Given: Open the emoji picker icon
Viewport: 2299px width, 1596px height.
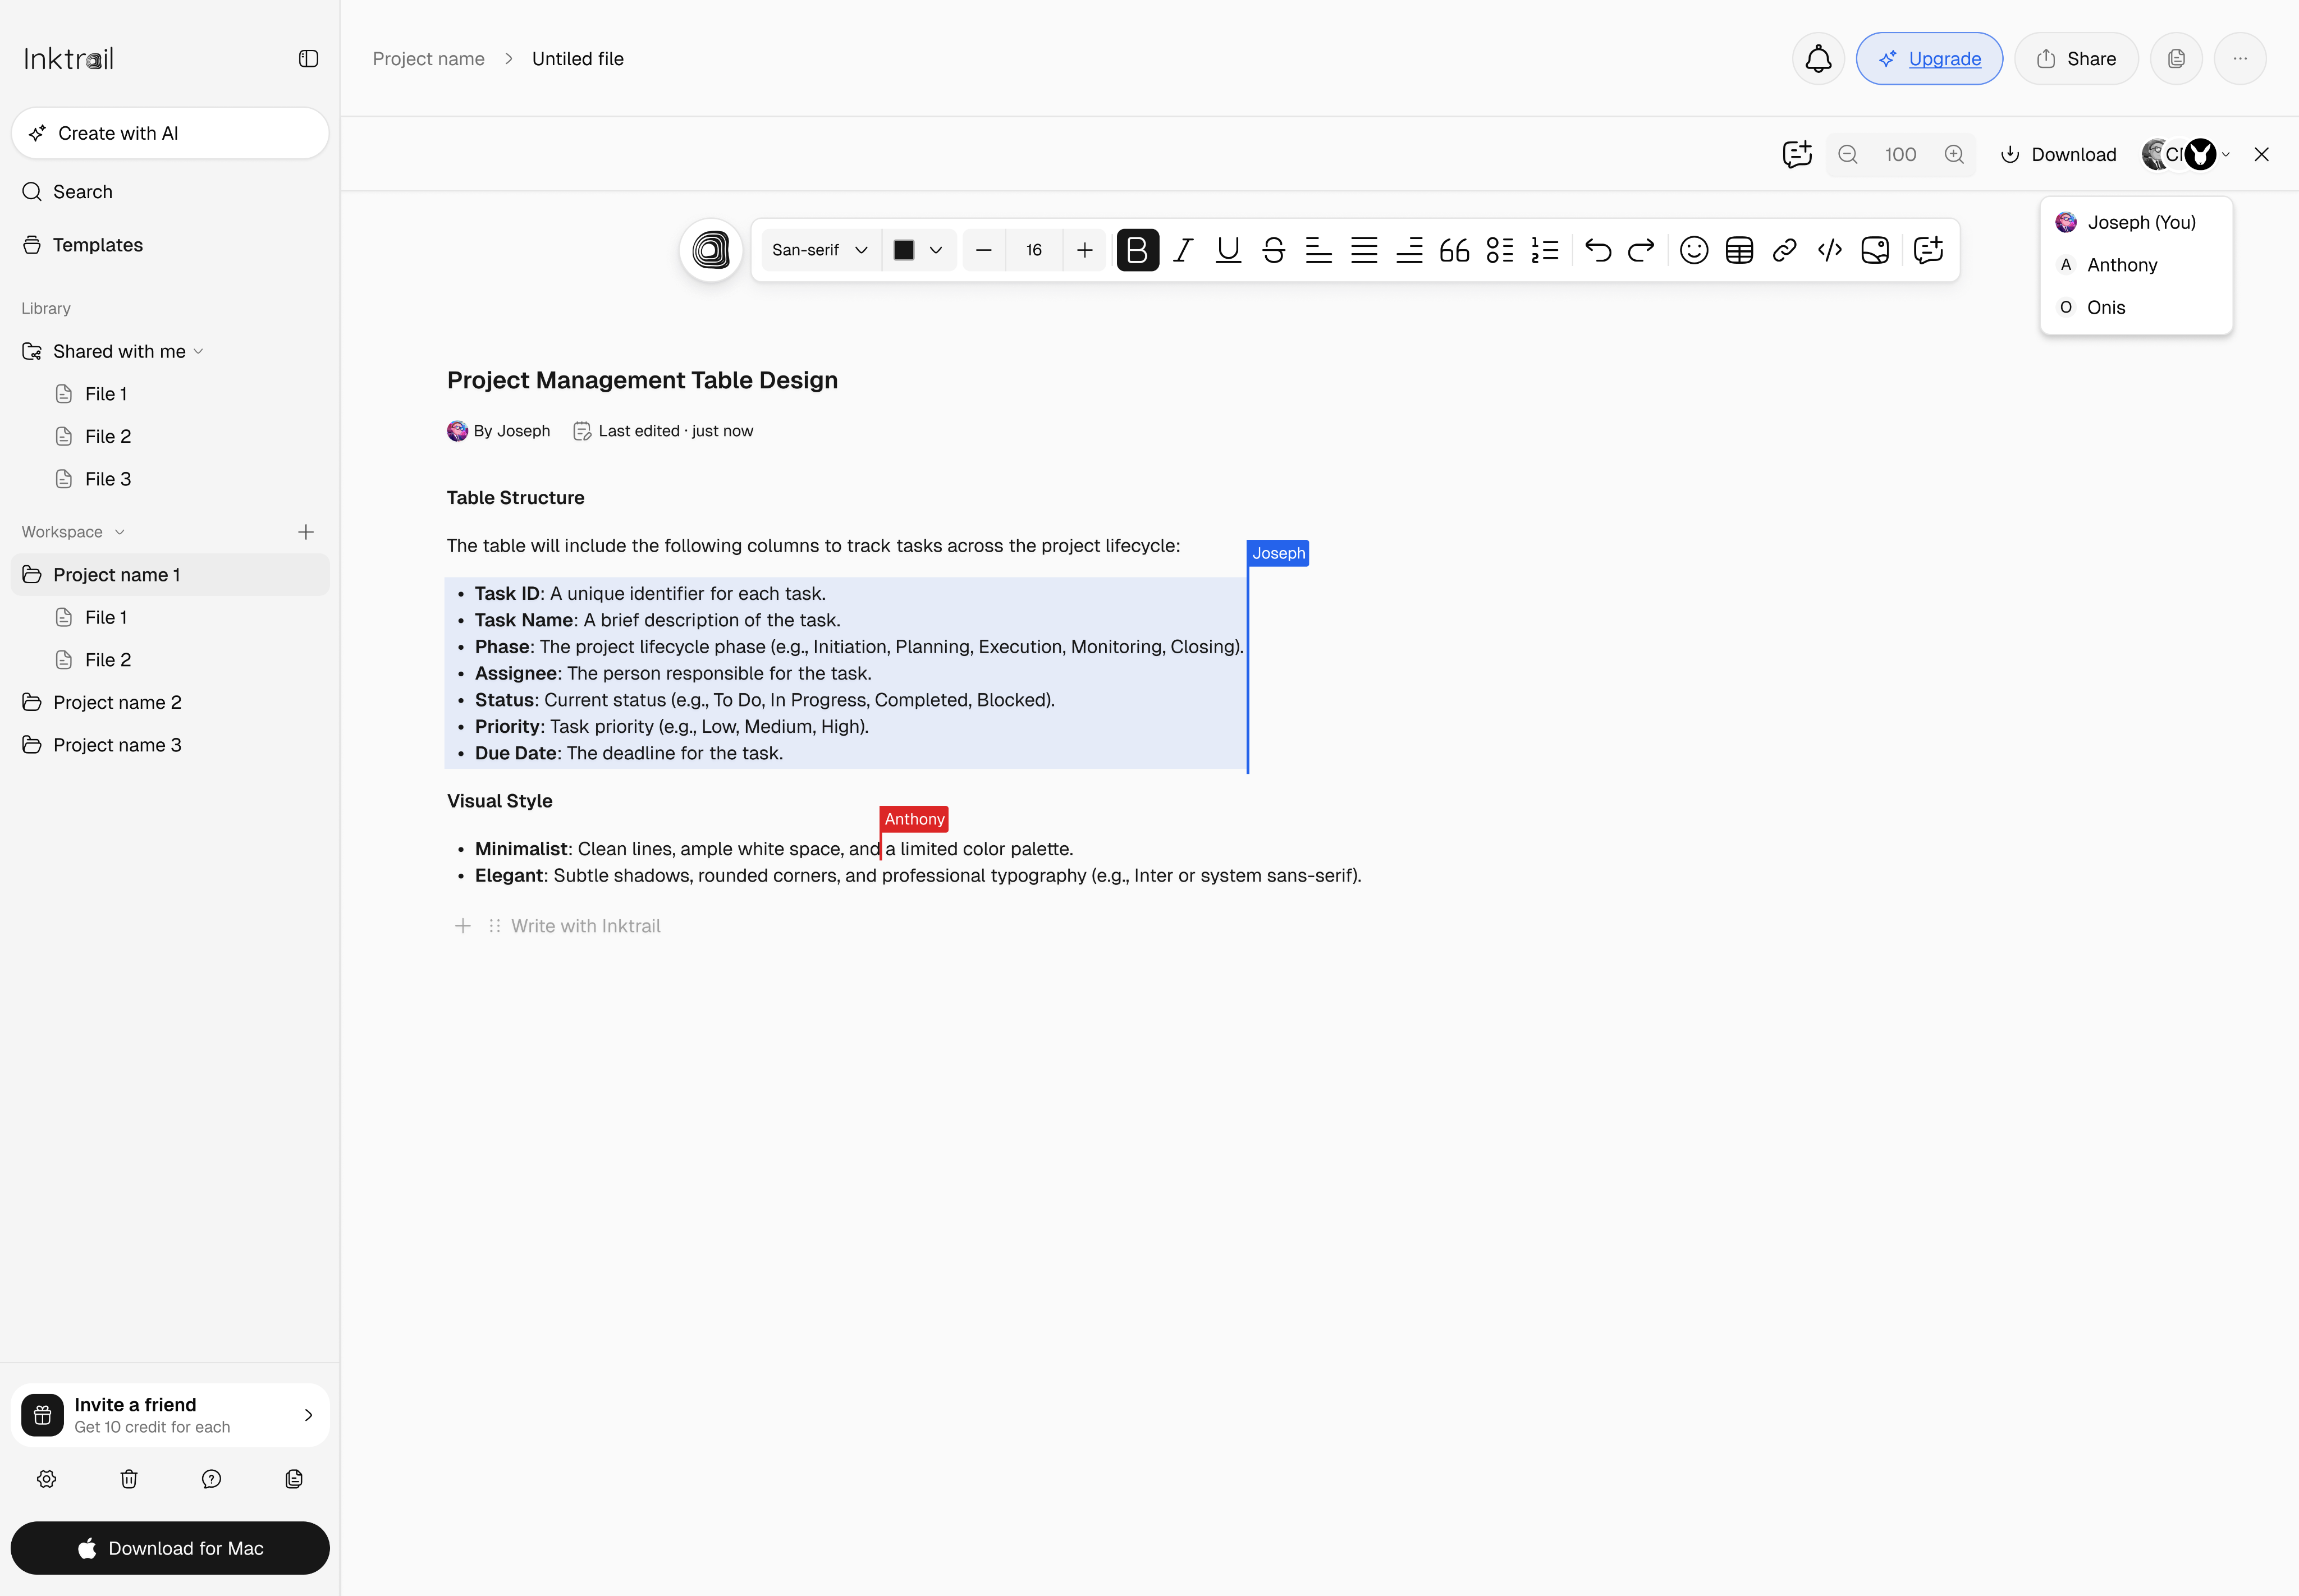Looking at the screenshot, I should 1694,250.
